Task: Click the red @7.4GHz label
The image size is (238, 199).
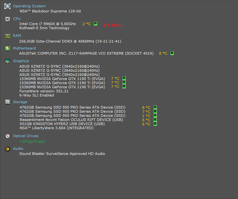Action: pyautogui.click(x=113, y=25)
